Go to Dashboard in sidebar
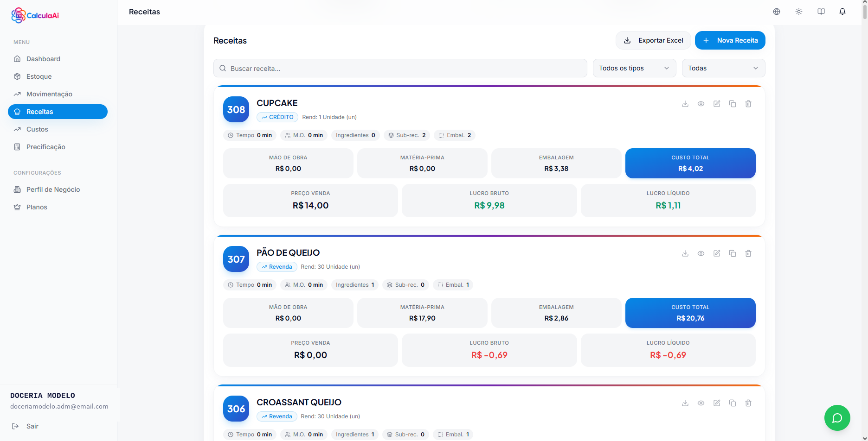 58,59
